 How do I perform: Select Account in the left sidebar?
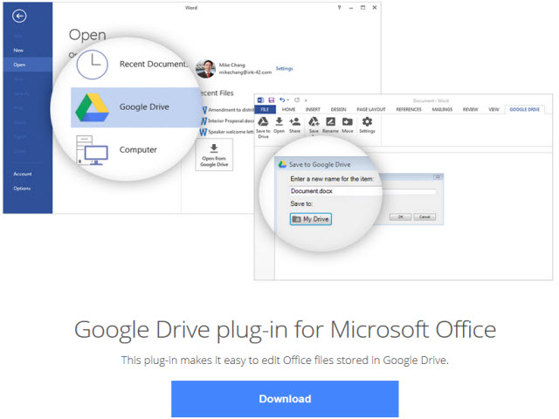click(x=23, y=174)
